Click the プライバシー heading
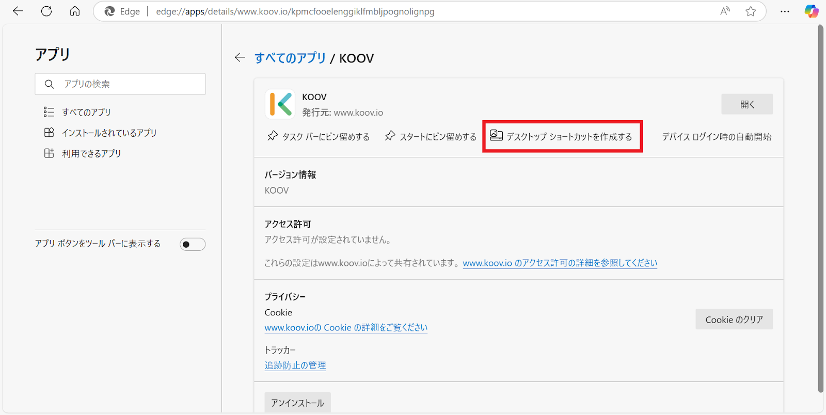This screenshot has height=415, width=826. tap(285, 297)
